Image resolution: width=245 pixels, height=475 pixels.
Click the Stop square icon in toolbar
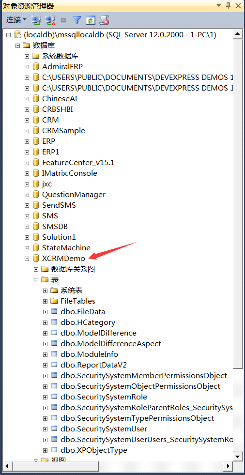[x=63, y=20]
